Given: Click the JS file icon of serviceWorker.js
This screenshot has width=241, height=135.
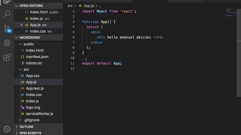Looking at the screenshot, I should [x=23, y=114].
